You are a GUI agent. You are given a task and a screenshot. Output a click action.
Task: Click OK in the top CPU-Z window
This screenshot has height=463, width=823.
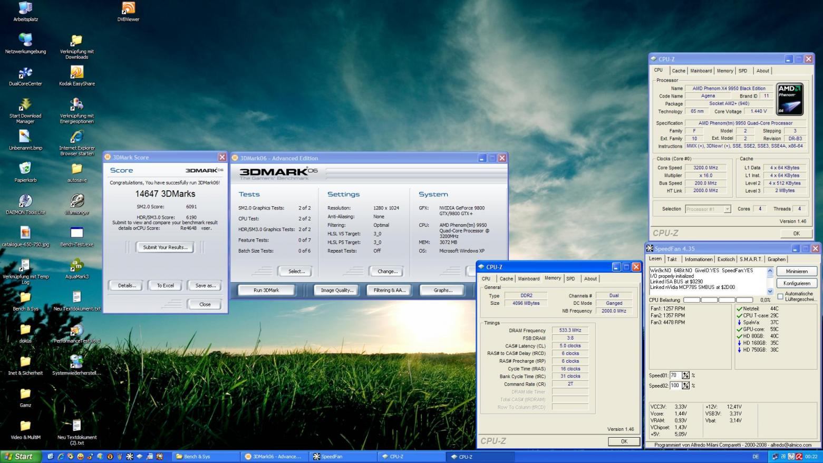click(796, 233)
